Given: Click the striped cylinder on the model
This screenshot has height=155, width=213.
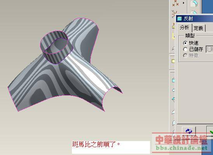Looking at the screenshot, I should [56, 47].
